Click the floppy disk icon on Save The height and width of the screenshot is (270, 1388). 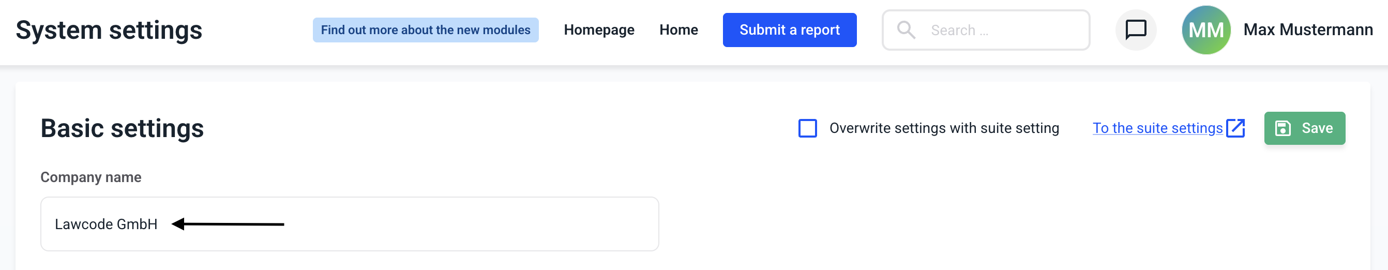tap(1283, 128)
